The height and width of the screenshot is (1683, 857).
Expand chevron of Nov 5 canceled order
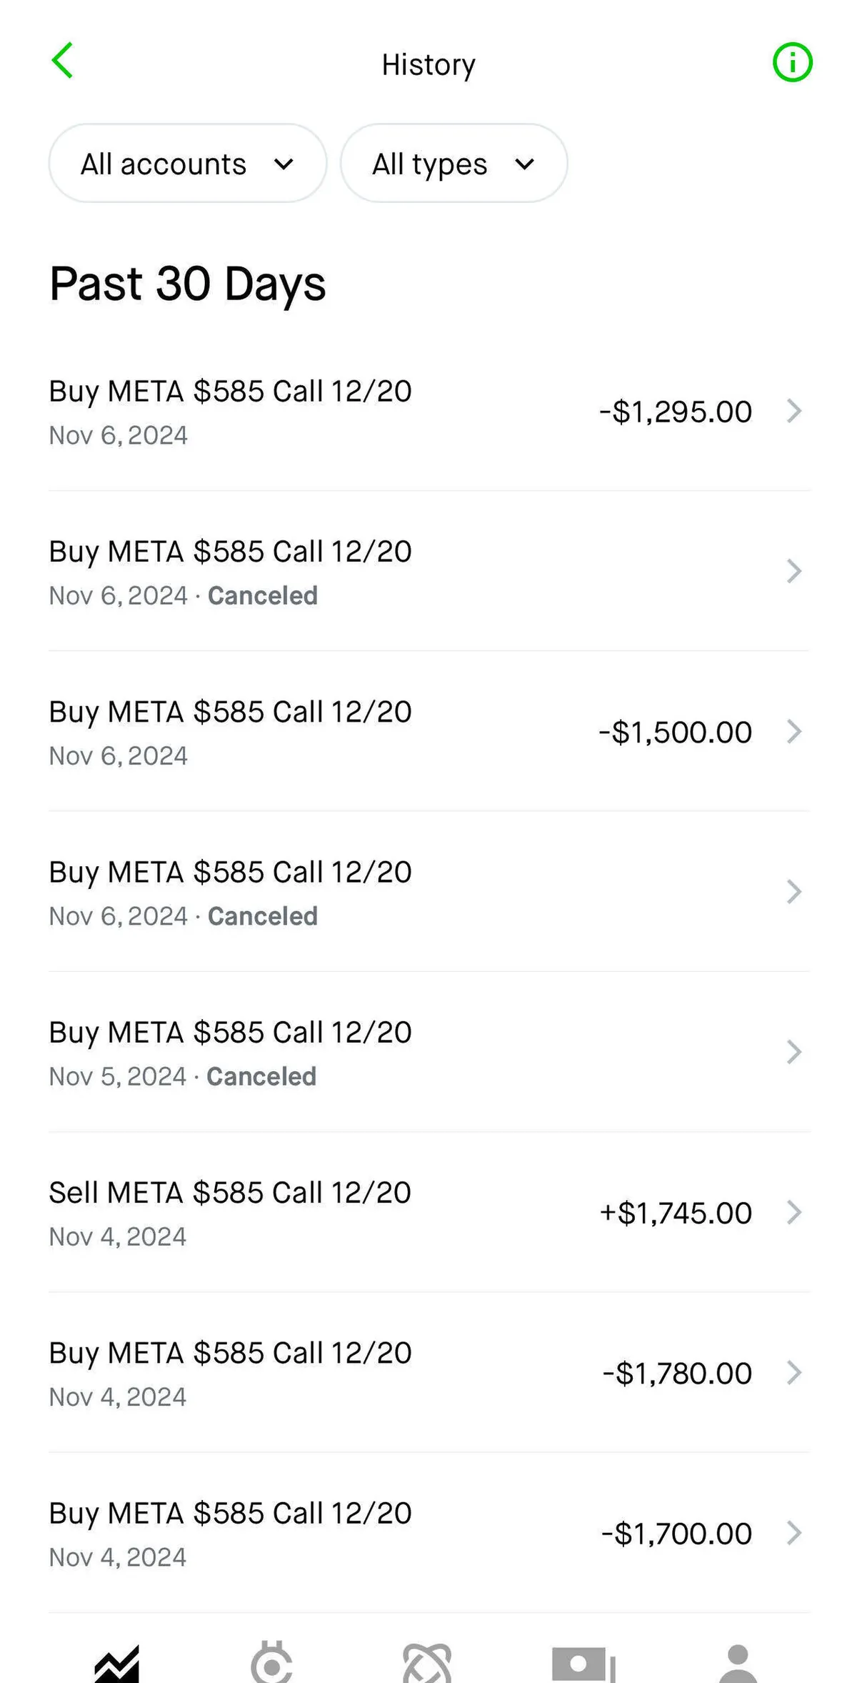click(793, 1052)
